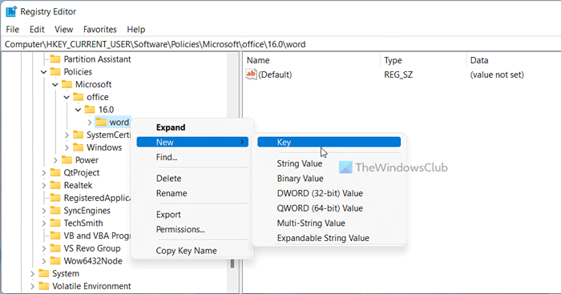Collapse the Policies tree node
This screenshot has height=294, width=561.
[43, 72]
